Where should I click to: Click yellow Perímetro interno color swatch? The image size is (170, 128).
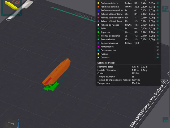point(98,3)
